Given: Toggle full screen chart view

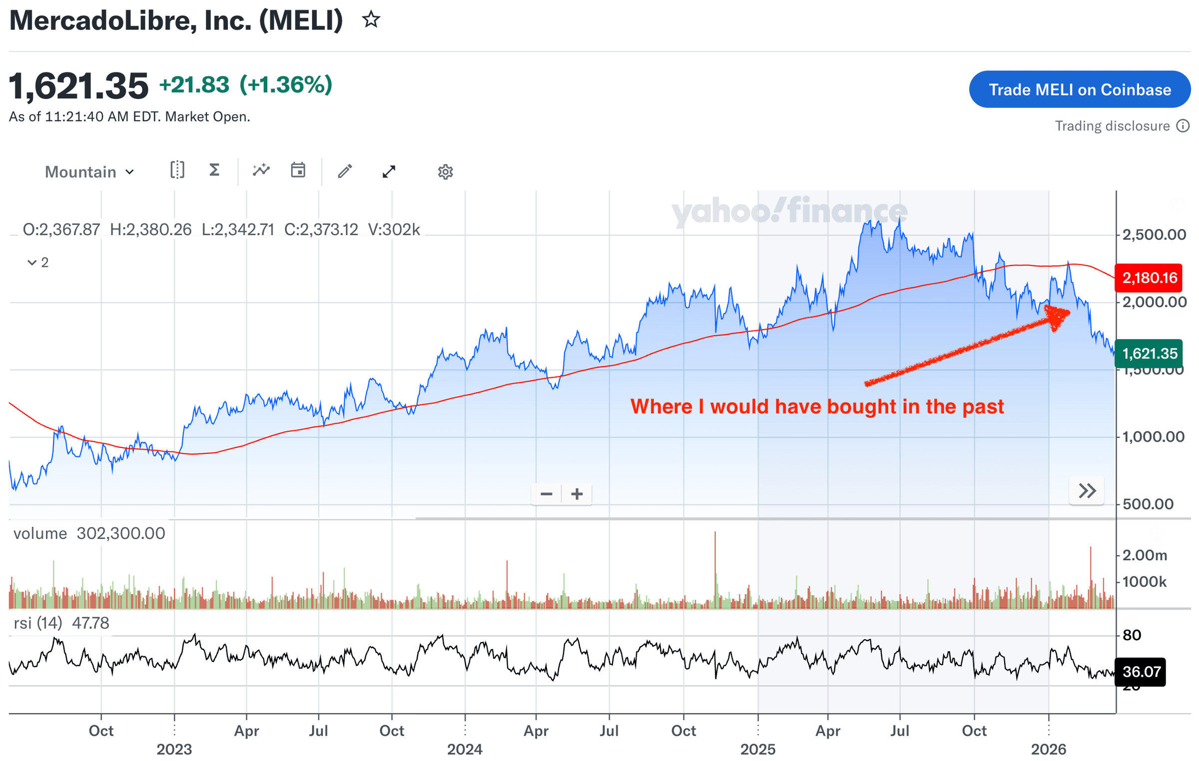Looking at the screenshot, I should pos(389,172).
